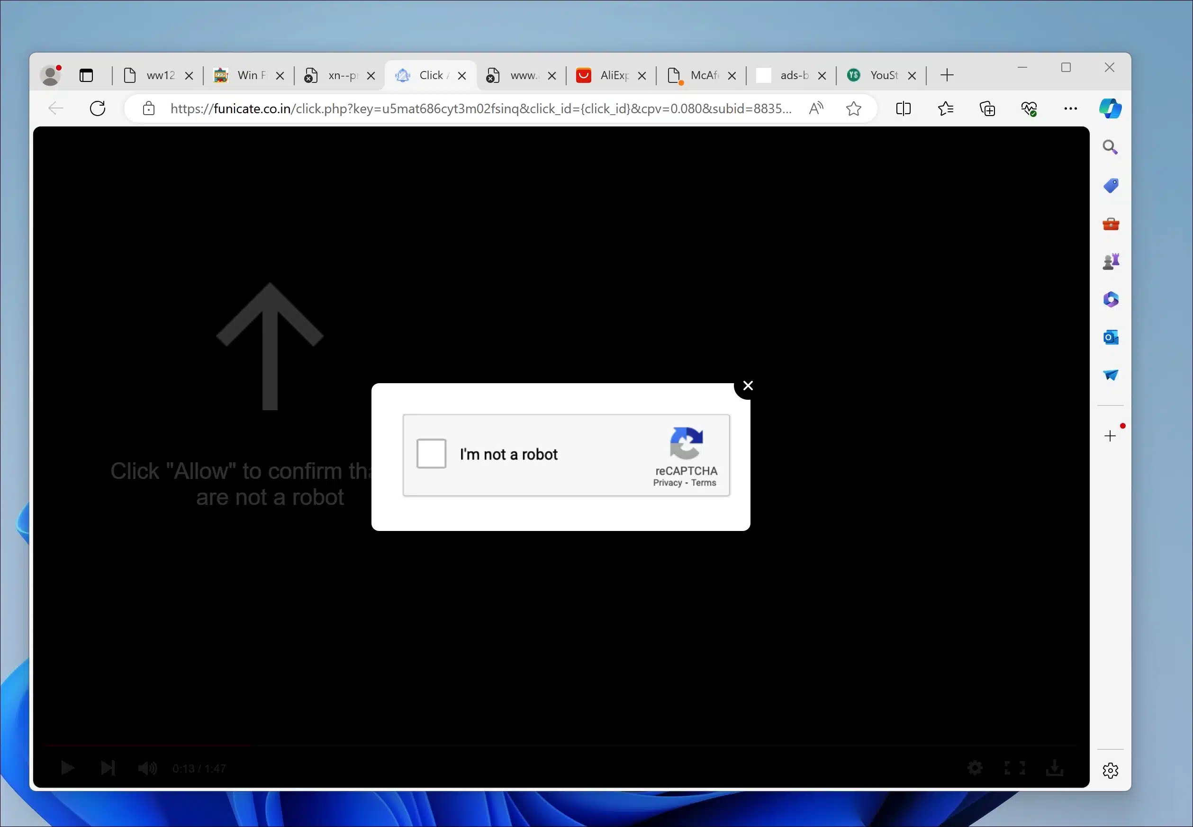Image resolution: width=1193 pixels, height=827 pixels.
Task: Click the reCAPTCHA 'I'm not a robot' checkbox
Action: [431, 454]
